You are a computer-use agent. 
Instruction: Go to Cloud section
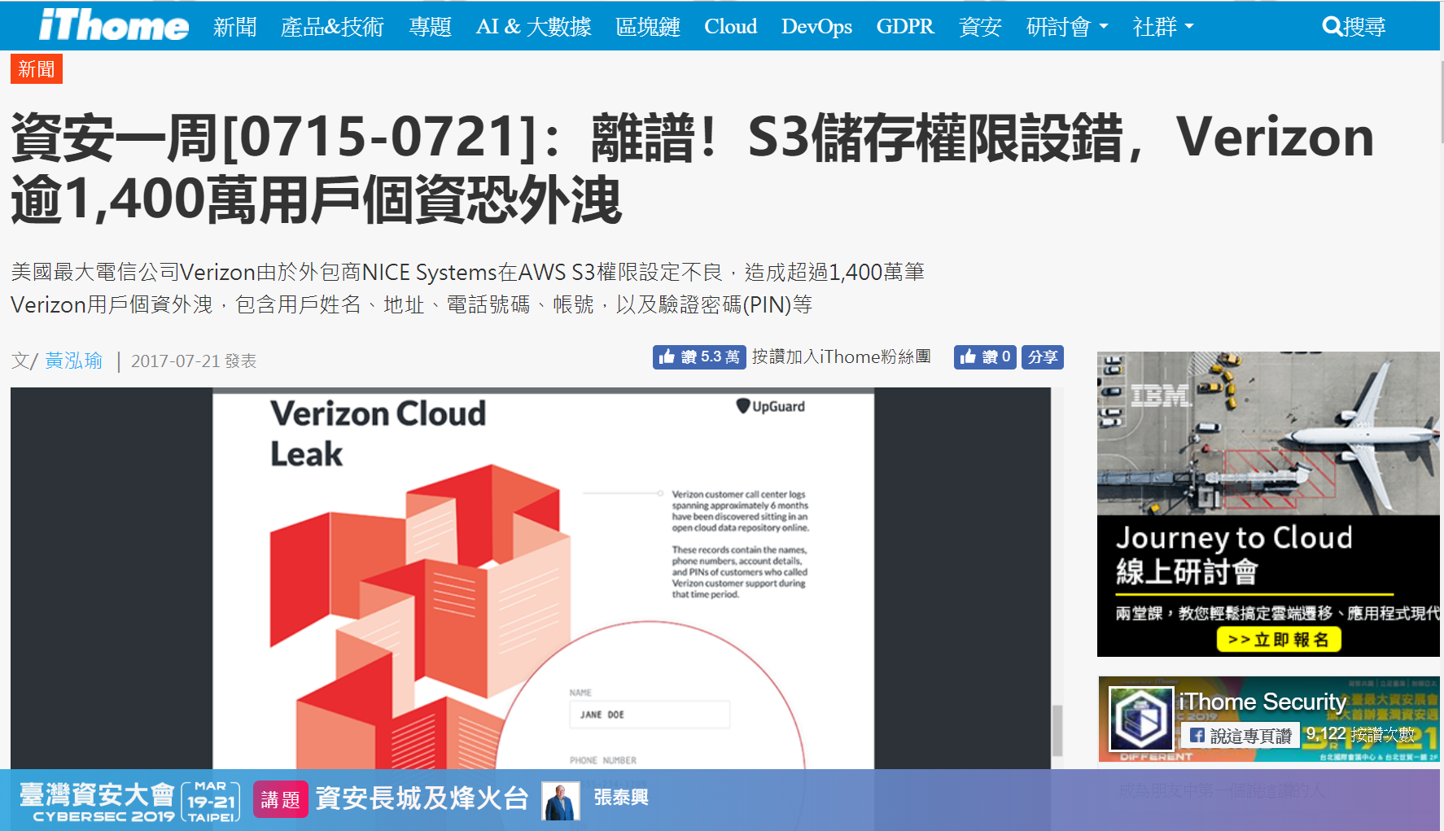point(731,27)
